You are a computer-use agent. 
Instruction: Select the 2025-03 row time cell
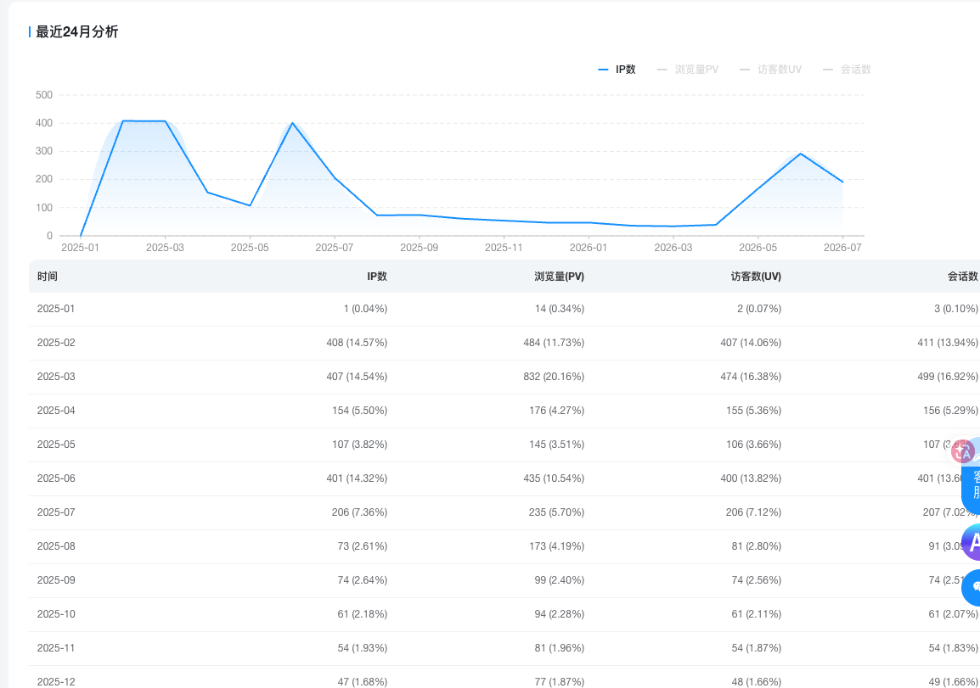pos(56,377)
